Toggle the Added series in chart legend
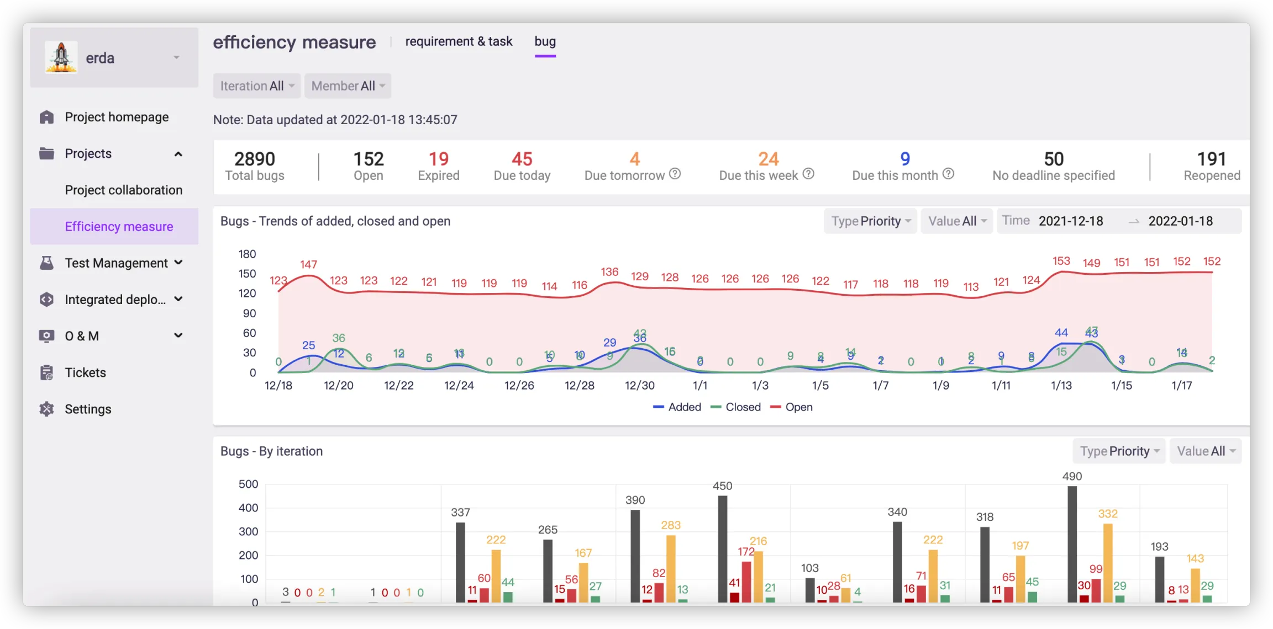1273x629 pixels. click(x=677, y=407)
